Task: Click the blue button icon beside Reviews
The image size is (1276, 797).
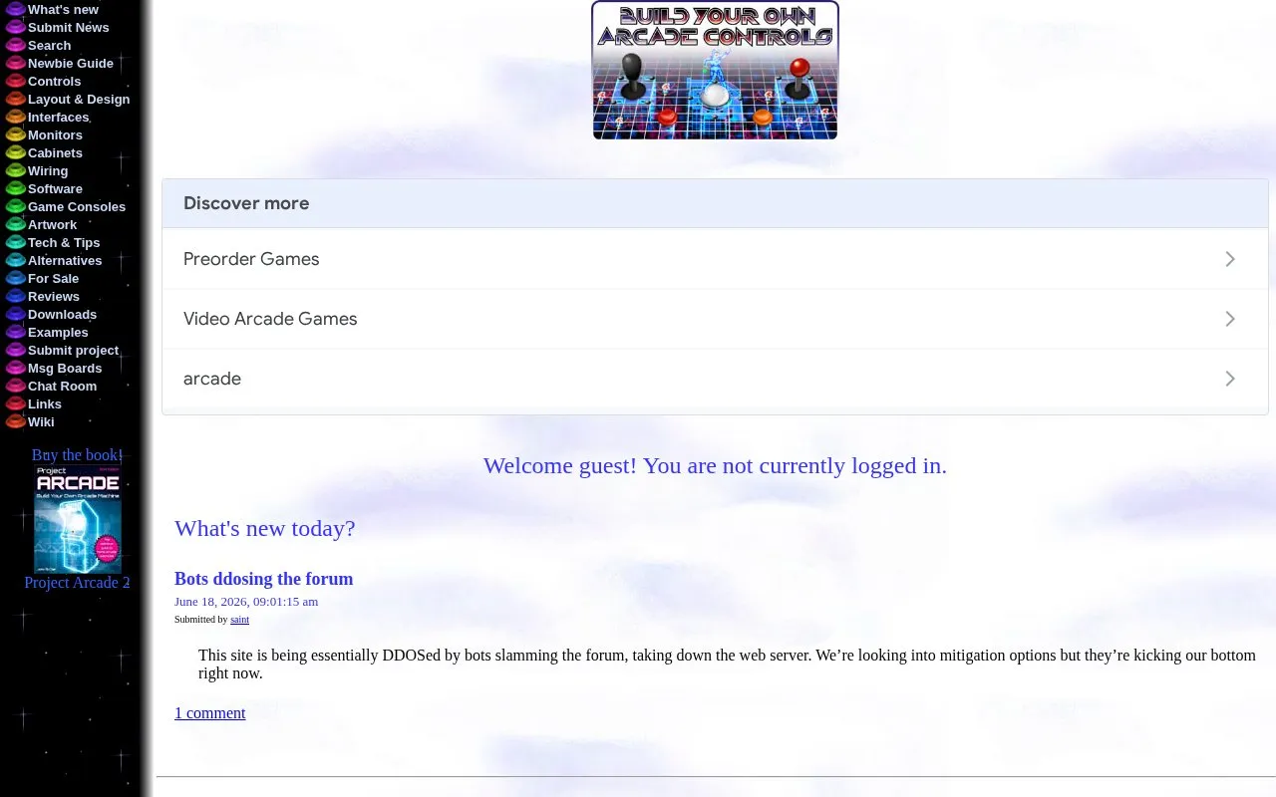Action: click(15, 296)
